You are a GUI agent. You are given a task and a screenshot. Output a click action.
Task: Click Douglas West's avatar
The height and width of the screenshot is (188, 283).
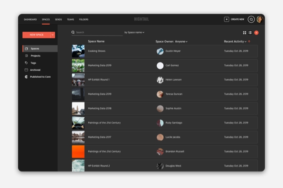pyautogui.click(x=160, y=166)
